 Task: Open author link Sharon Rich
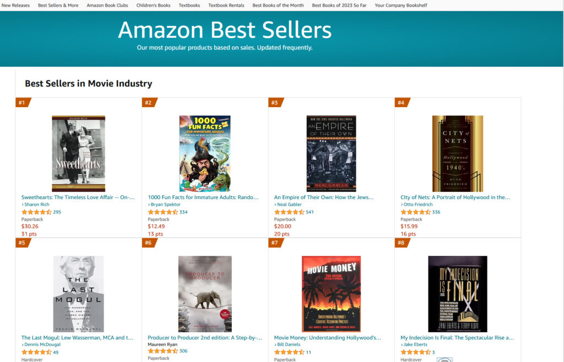(x=37, y=205)
